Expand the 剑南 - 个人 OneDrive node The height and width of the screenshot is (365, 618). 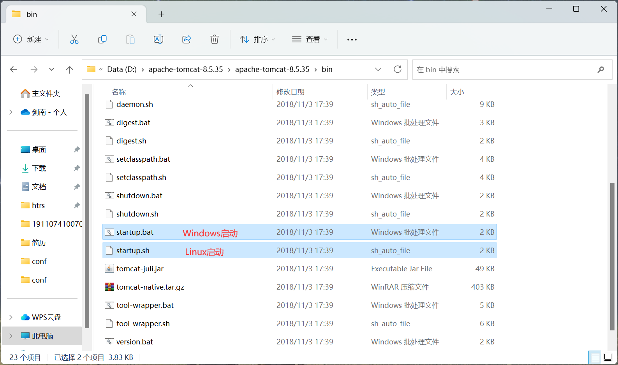(x=11, y=112)
